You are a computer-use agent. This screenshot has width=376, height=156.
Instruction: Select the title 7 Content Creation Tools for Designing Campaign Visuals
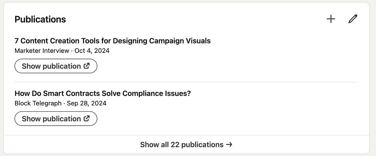point(112,40)
